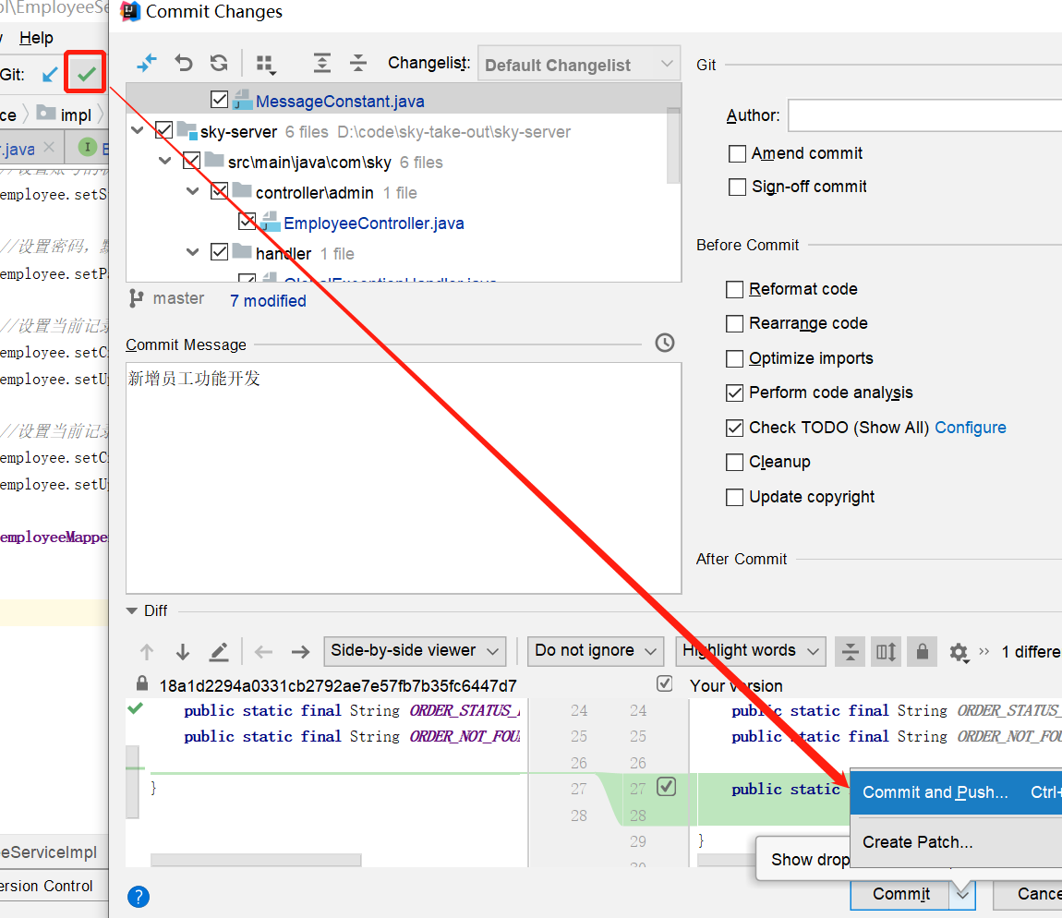
Task: Click the green checkmark Git commit icon
Action: click(86, 74)
